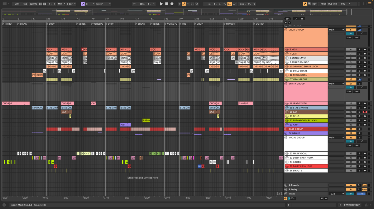Toggle the Scale Mode icon beside key C
This screenshot has width=374, height=209.
(83, 4)
